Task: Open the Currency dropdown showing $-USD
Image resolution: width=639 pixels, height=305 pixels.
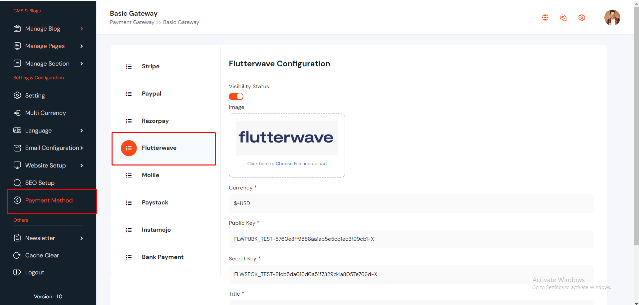Action: 411,203
